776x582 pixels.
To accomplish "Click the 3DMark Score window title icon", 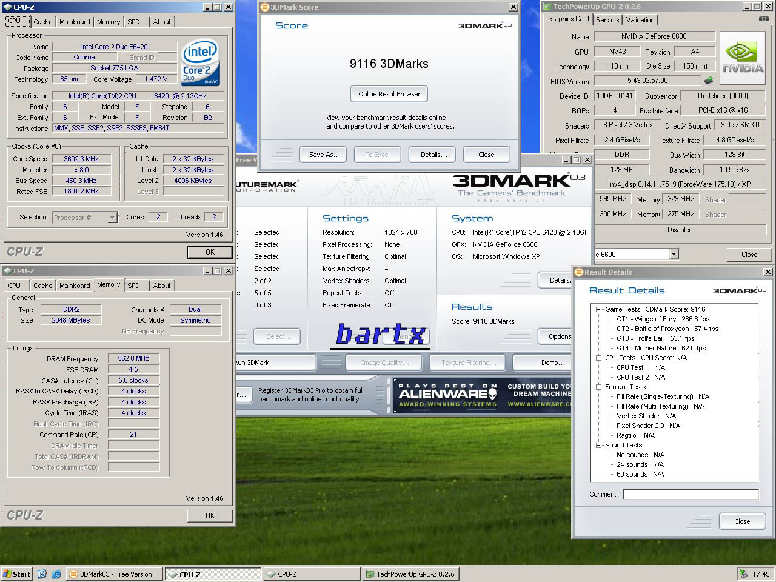I will click(x=265, y=7).
